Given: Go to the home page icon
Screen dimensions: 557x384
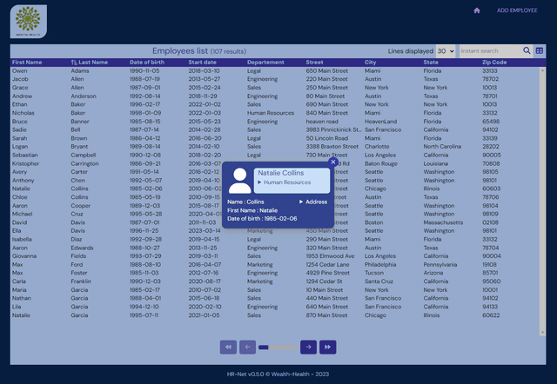Looking at the screenshot, I should tap(477, 10).
